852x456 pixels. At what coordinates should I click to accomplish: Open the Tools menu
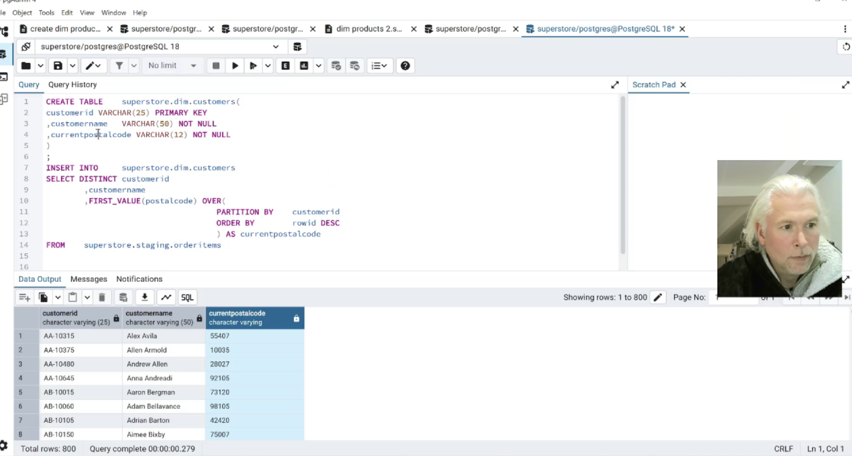click(x=47, y=12)
